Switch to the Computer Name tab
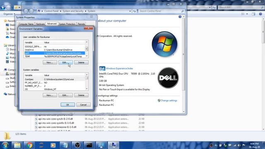 coord(26,24)
